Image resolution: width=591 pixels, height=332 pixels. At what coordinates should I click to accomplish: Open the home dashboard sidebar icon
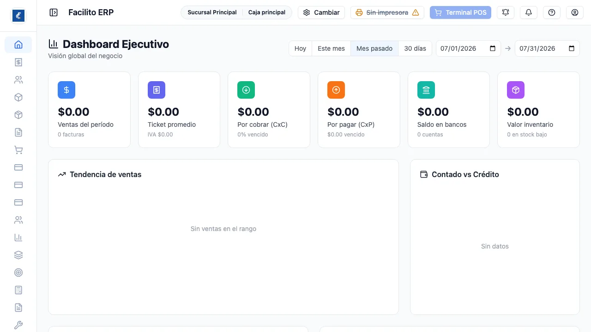tap(18, 45)
